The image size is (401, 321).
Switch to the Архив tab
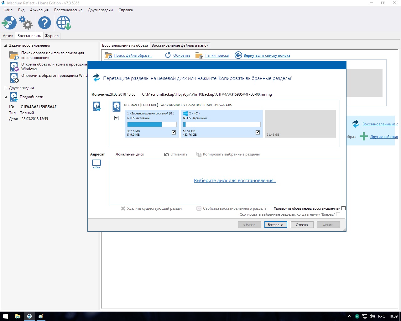8,36
